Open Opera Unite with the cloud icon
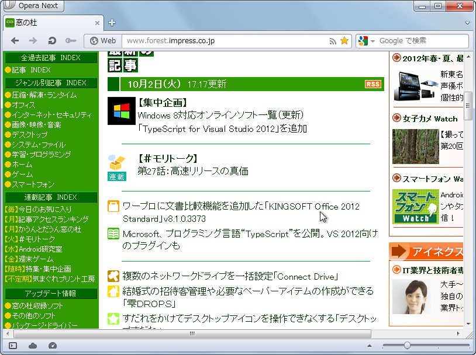476x355 pixels. [33, 346]
